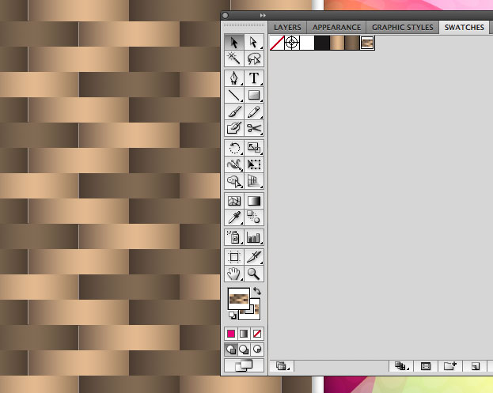Select the Gradient tool

(254, 201)
